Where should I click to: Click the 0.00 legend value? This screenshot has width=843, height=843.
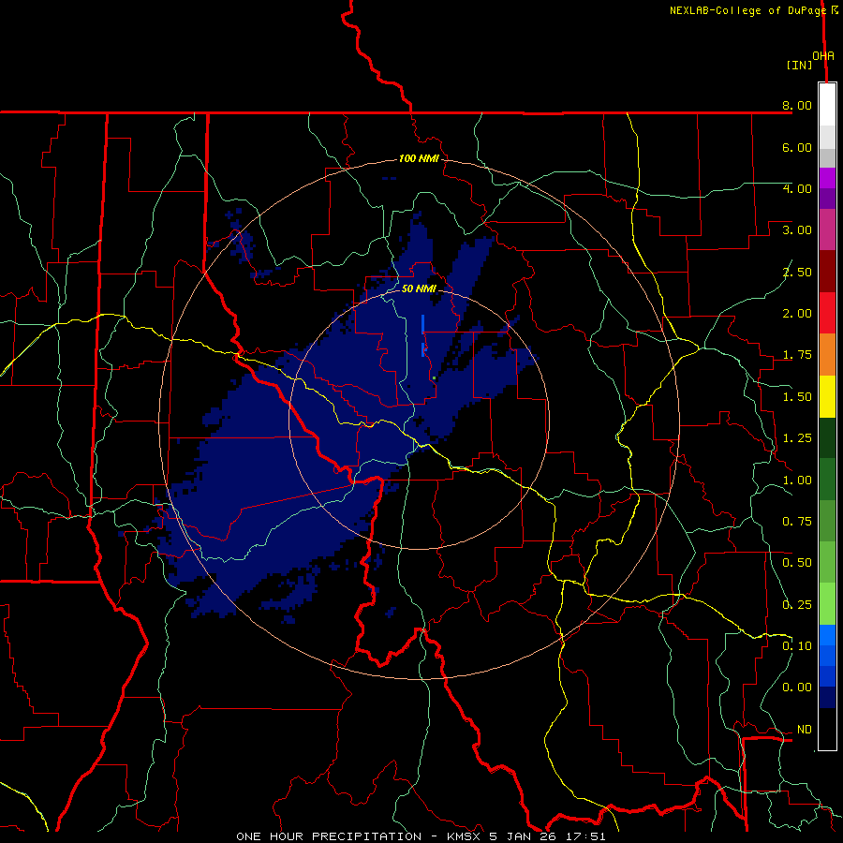[x=797, y=688]
